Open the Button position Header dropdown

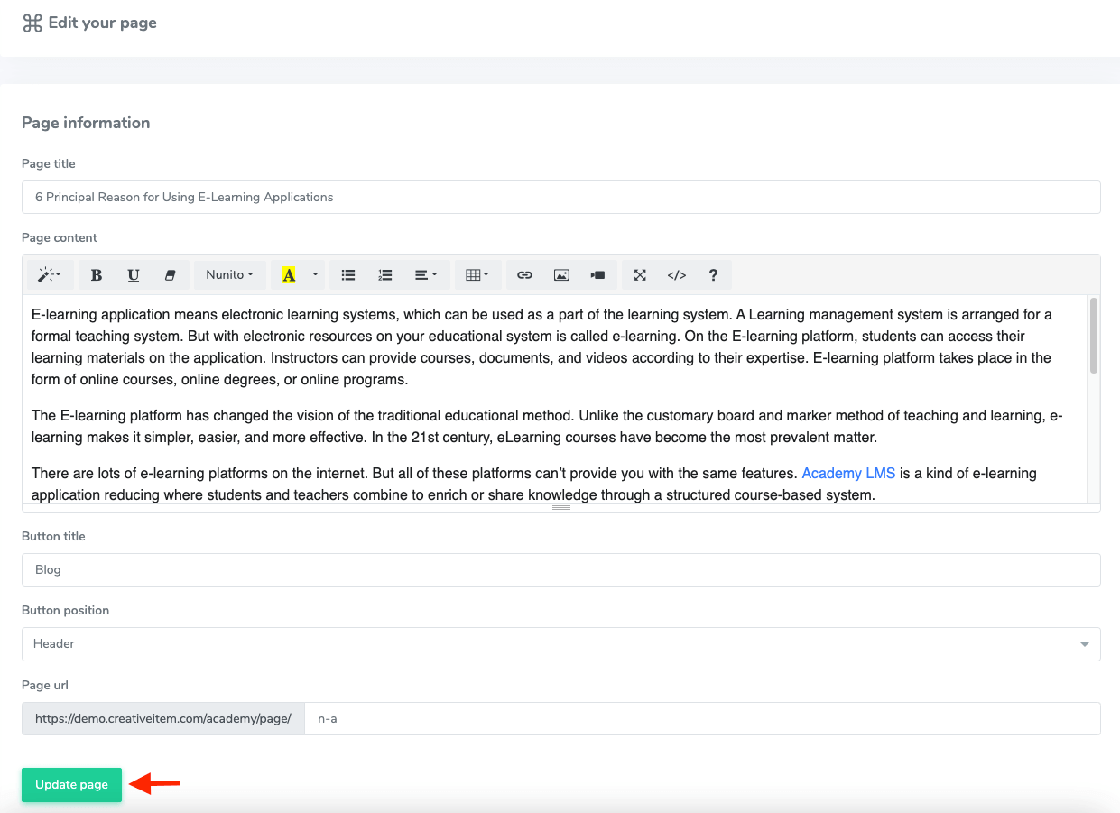coord(560,644)
